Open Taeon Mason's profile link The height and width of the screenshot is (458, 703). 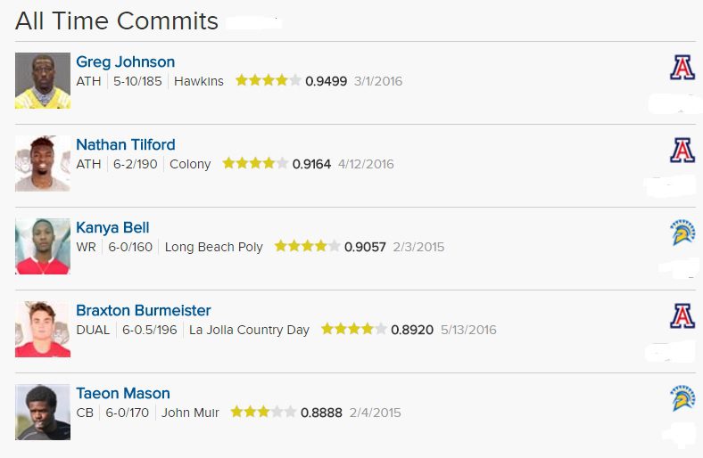click(x=122, y=394)
